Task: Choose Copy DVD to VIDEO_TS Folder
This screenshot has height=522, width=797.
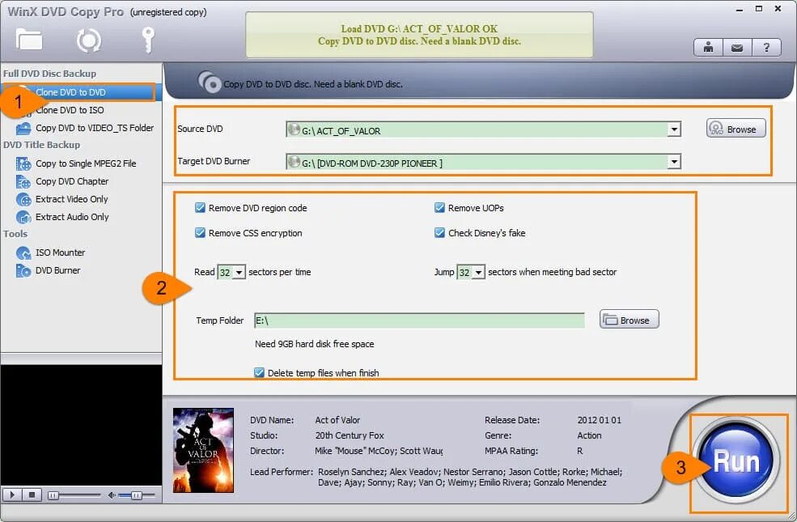Action: (95, 128)
